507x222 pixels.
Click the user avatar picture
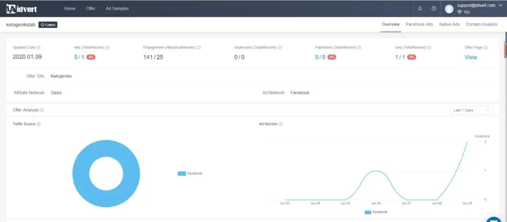click(x=449, y=9)
